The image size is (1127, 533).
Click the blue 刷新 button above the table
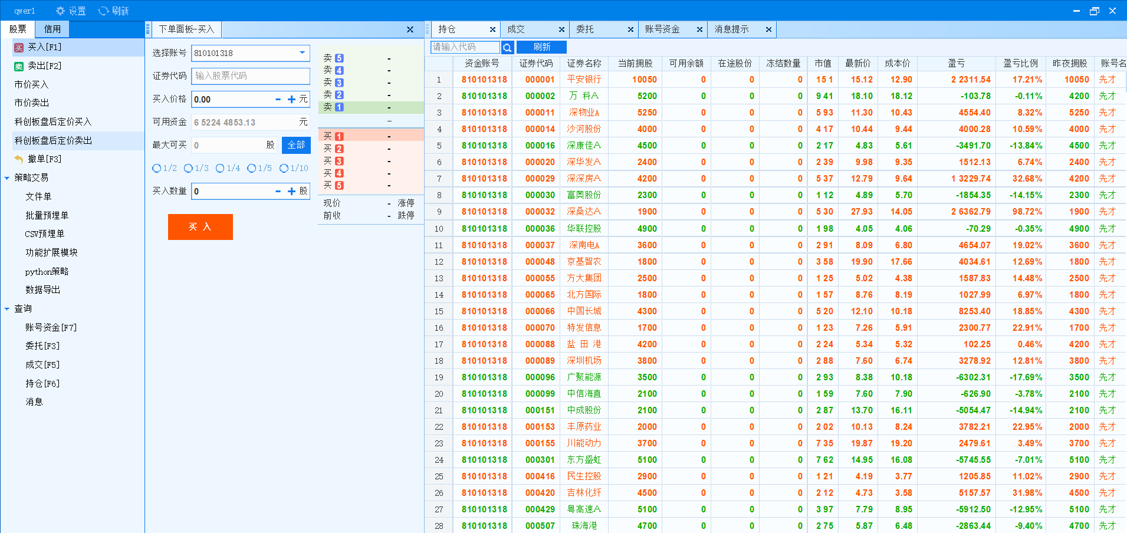pos(542,47)
